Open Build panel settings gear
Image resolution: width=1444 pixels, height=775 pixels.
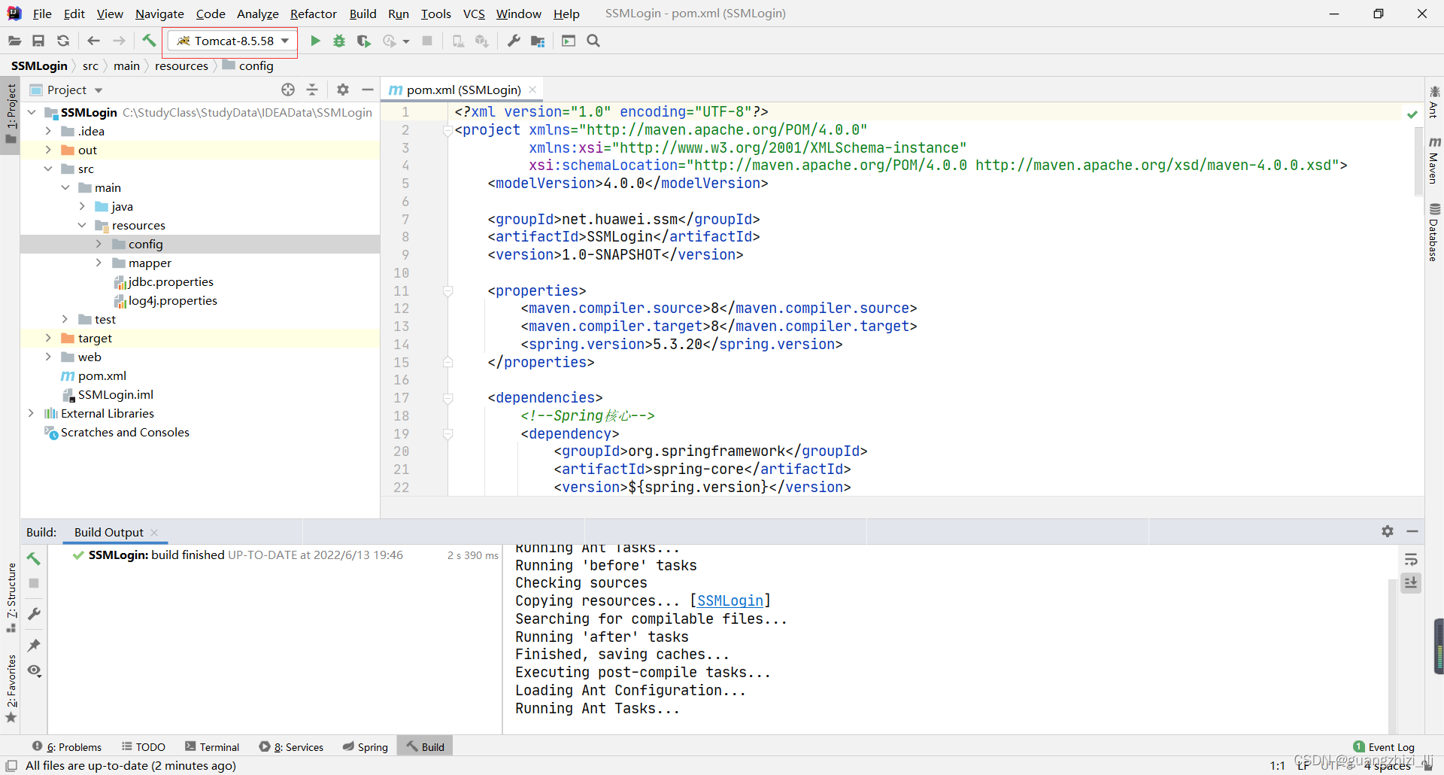tap(1388, 531)
